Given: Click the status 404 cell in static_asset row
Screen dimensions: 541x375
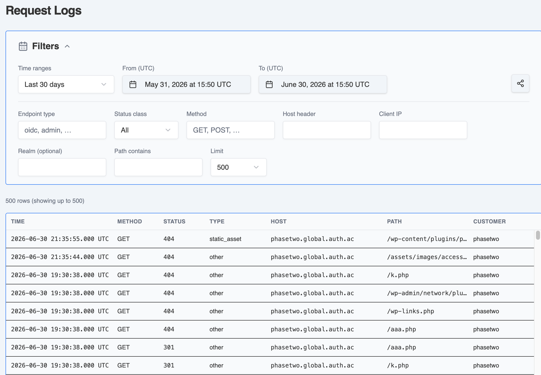Looking at the screenshot, I should [x=169, y=239].
